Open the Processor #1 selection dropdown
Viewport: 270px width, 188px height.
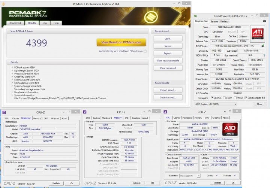190,176
